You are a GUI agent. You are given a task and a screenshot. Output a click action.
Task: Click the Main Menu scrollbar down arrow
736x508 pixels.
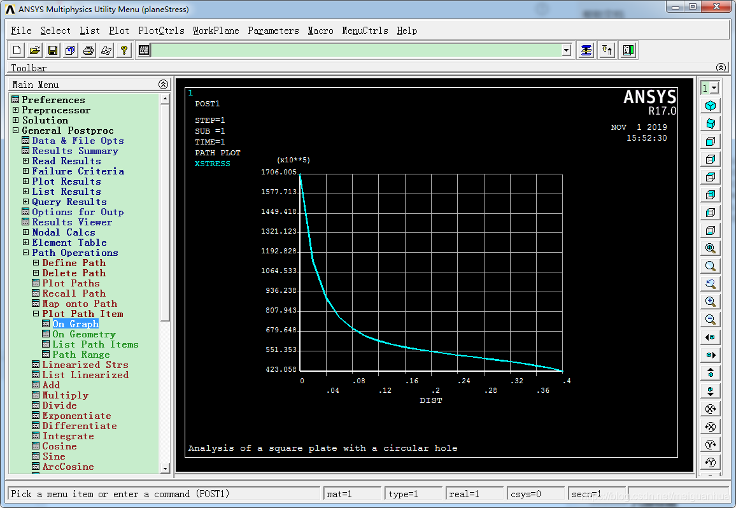165,468
